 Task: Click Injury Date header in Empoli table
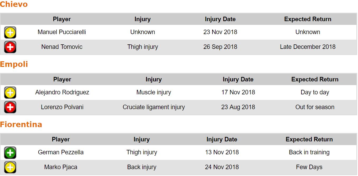click(x=238, y=80)
